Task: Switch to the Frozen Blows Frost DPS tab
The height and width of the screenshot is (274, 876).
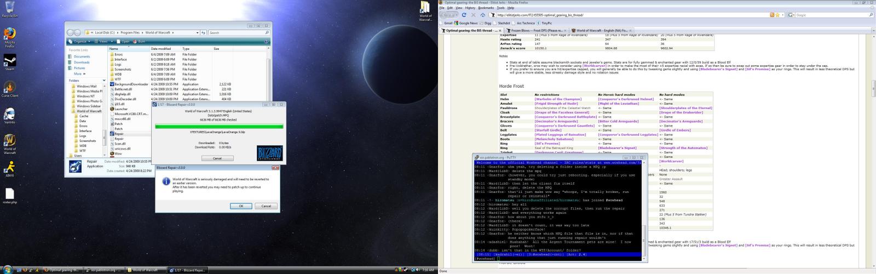Action: pos(534,31)
